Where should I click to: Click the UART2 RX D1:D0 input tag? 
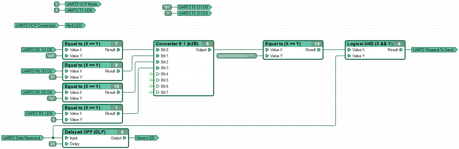coord(39,50)
